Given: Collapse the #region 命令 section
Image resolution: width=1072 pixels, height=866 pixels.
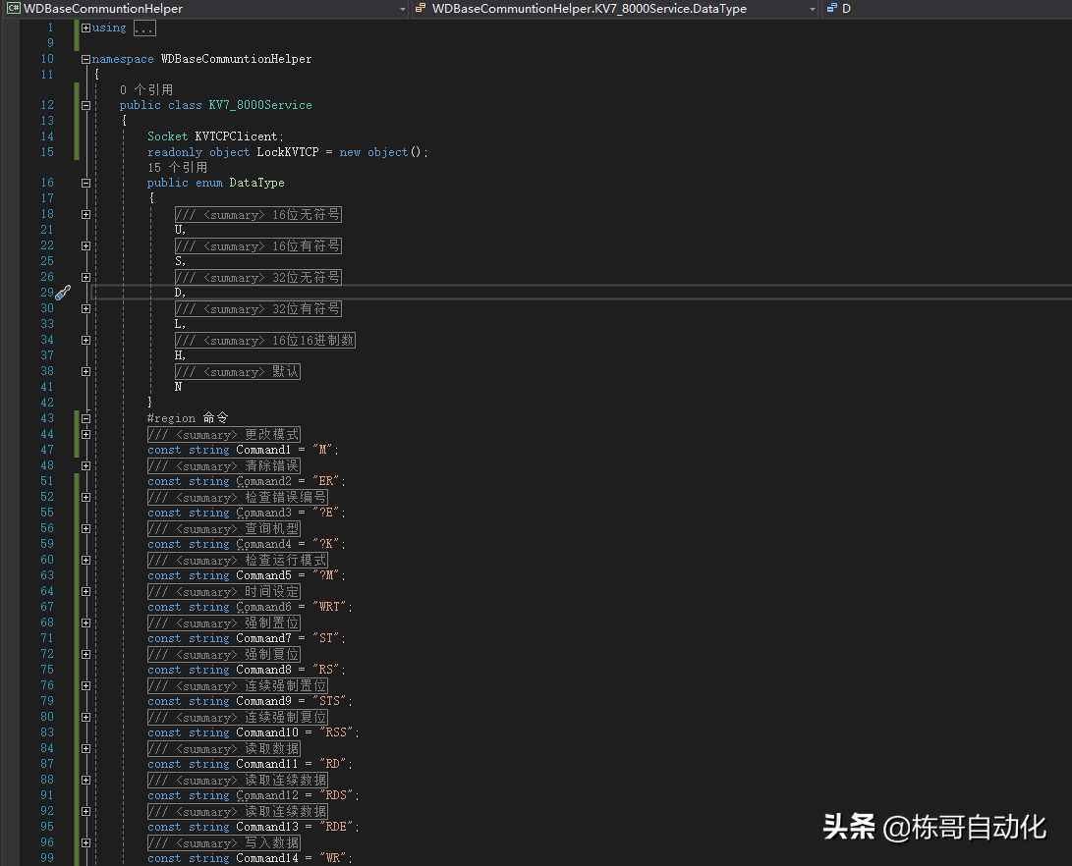Looking at the screenshot, I should point(85,418).
